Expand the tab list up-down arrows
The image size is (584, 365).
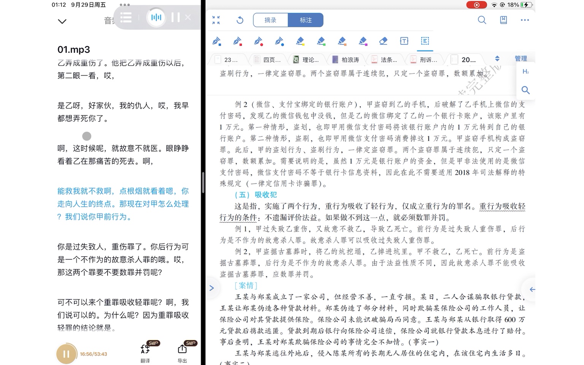coord(497,59)
